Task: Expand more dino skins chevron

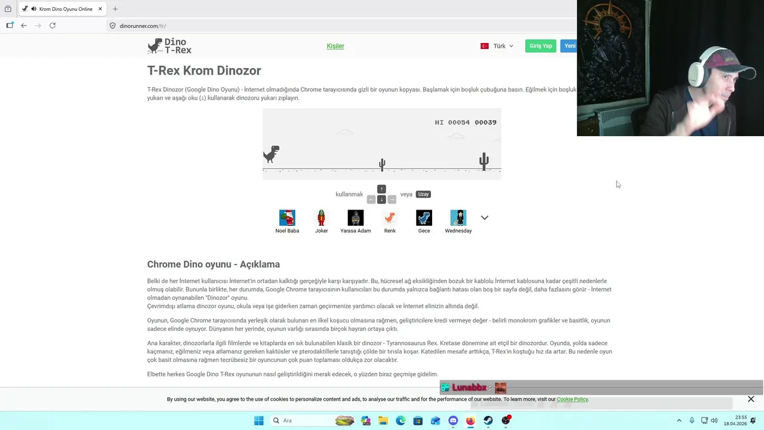Action: pyautogui.click(x=485, y=218)
